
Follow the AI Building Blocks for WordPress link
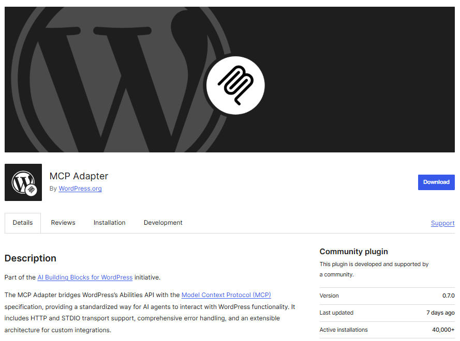(x=85, y=277)
